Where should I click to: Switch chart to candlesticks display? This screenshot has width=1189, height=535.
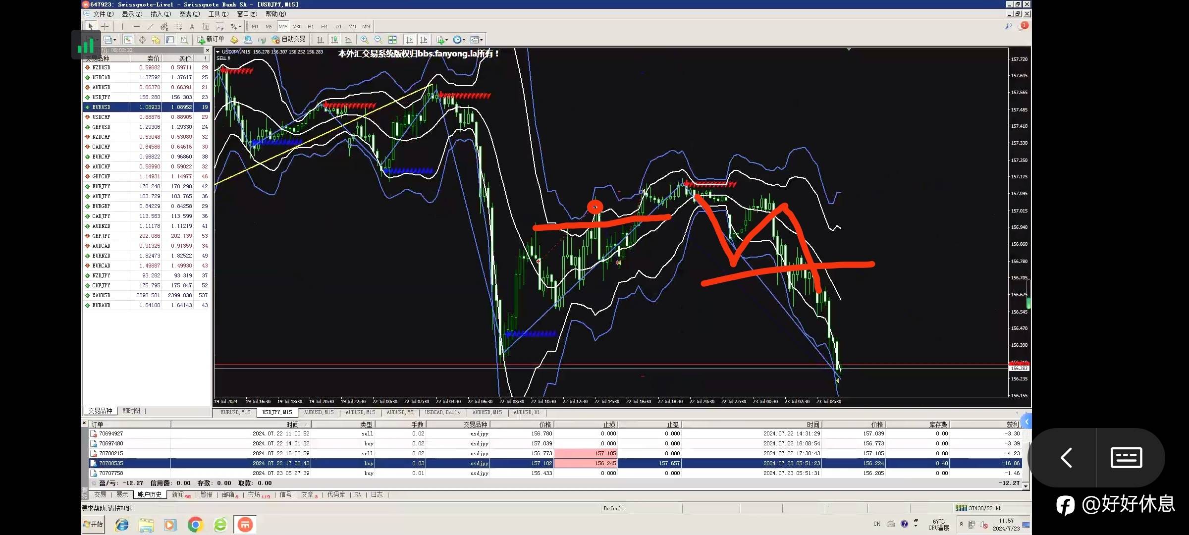334,40
